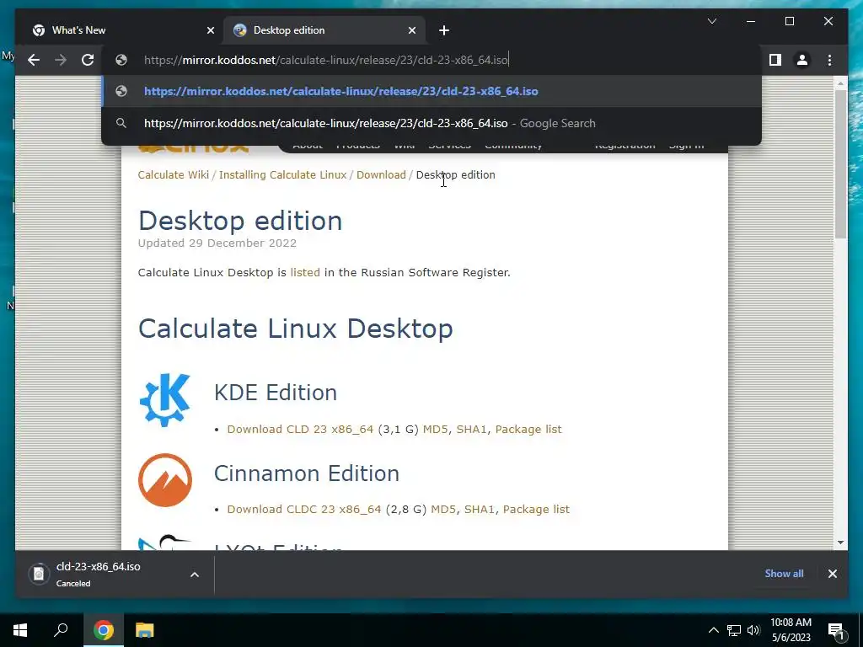Open Chrome's three-dot menu
The height and width of the screenshot is (647, 863).
829,60
